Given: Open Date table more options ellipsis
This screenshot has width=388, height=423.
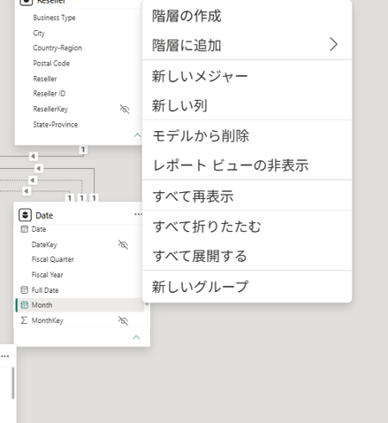Looking at the screenshot, I should click(x=138, y=214).
